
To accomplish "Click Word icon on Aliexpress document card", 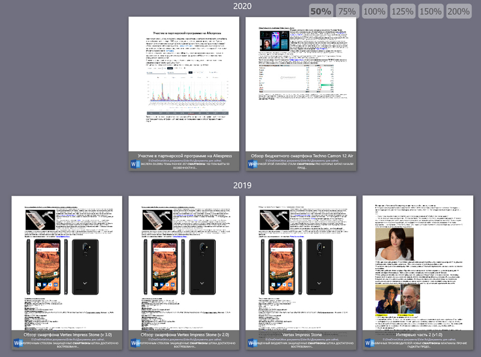I will pos(135,164).
